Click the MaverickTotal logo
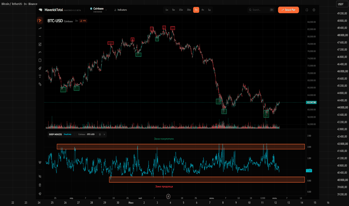 tap(51, 10)
